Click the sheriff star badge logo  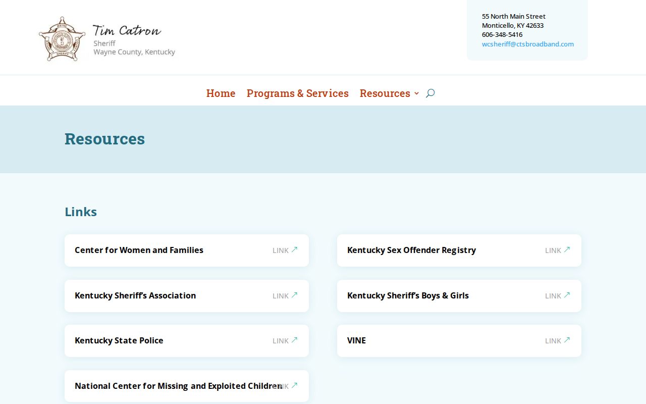coord(62,39)
